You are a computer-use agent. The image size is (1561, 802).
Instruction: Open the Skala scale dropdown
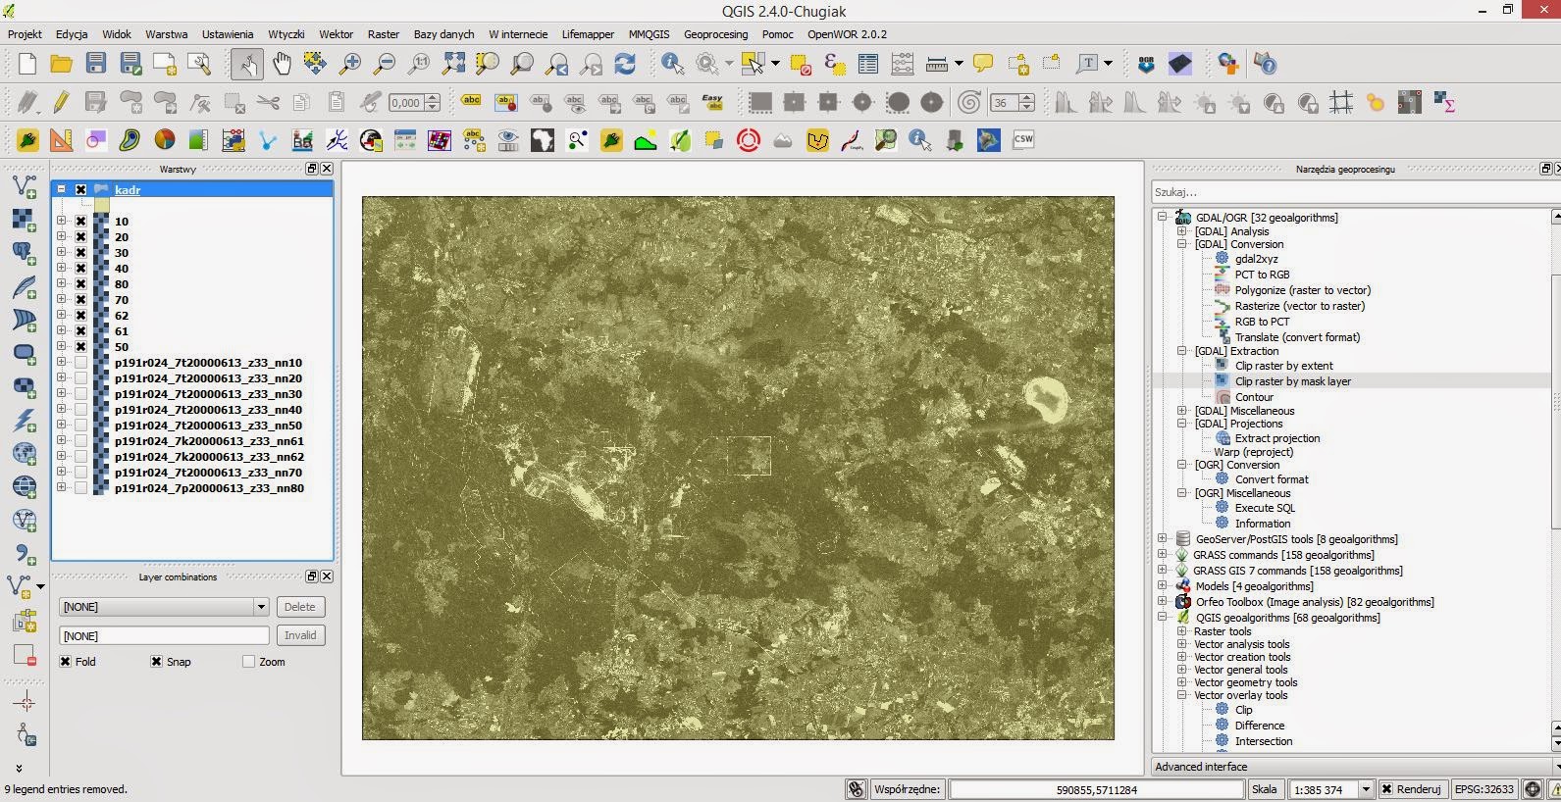pos(1365,789)
